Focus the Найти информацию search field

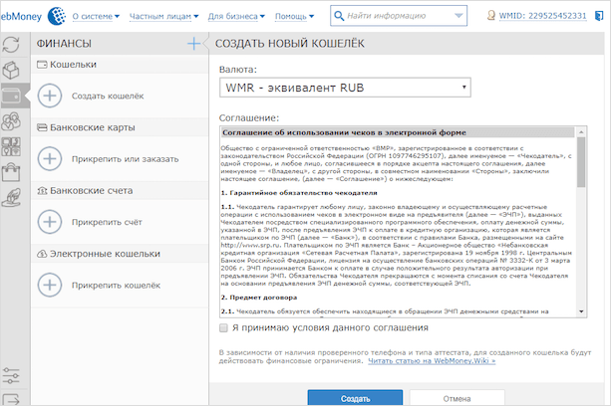(399, 16)
